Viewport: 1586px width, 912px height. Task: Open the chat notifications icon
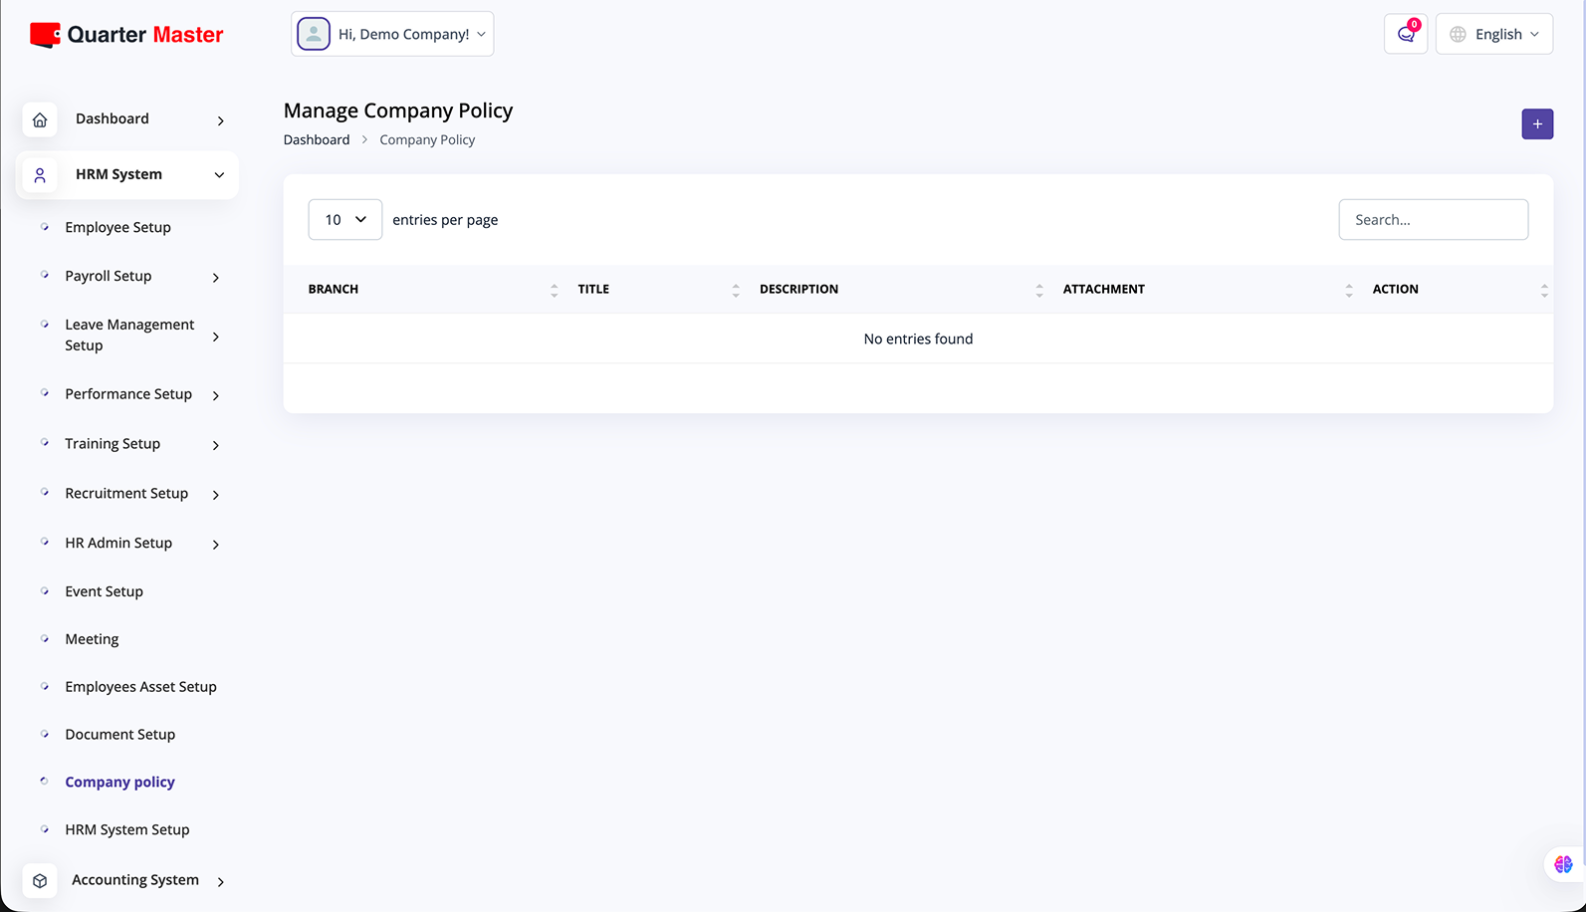tap(1405, 34)
